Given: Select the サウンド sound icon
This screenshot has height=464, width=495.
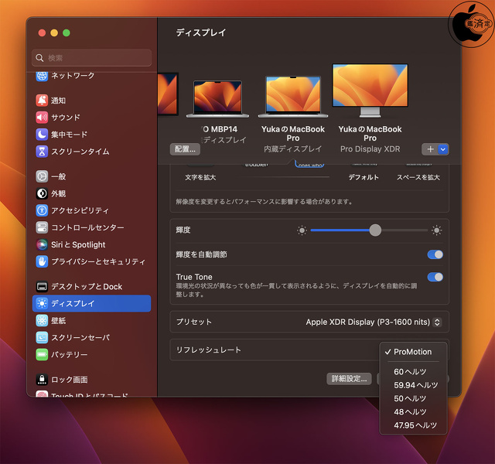Looking at the screenshot, I should coord(42,118).
